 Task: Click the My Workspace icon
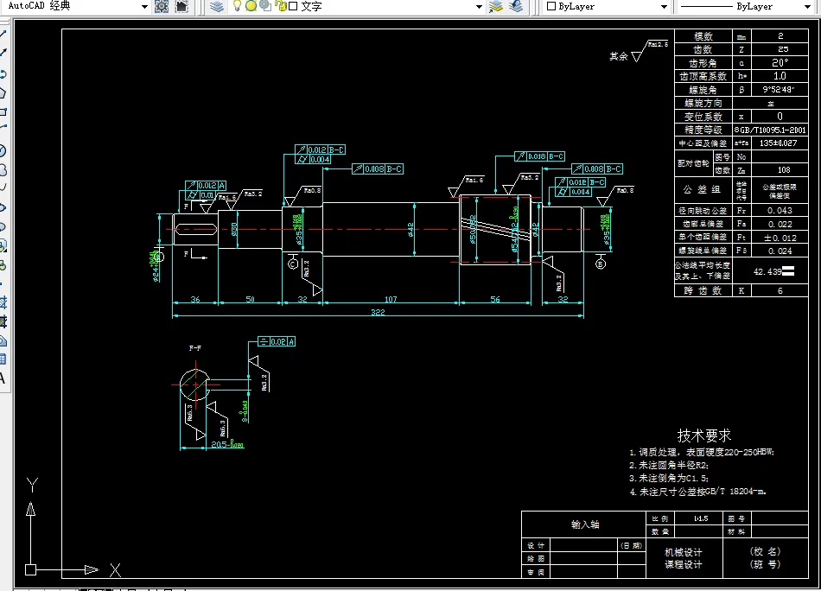tap(181, 6)
